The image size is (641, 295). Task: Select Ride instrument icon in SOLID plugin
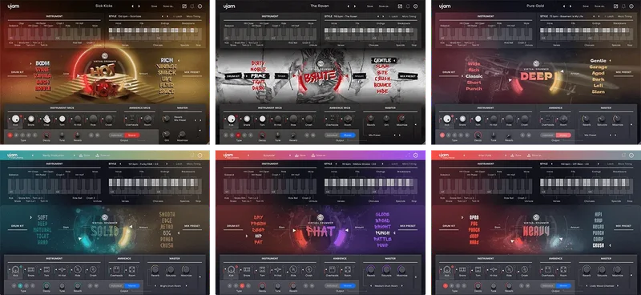tap(78, 269)
